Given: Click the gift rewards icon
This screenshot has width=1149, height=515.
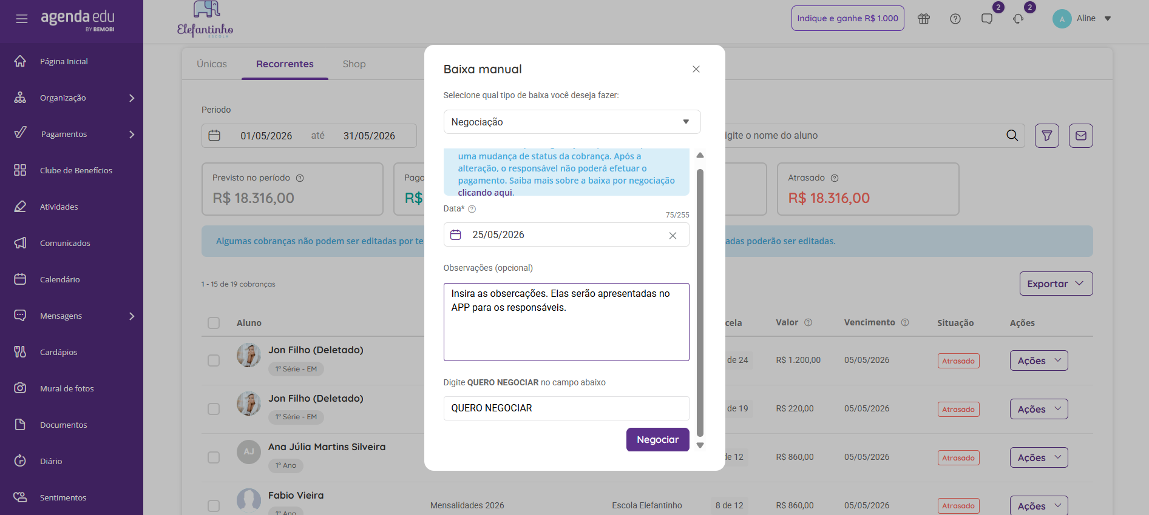Looking at the screenshot, I should (x=924, y=19).
